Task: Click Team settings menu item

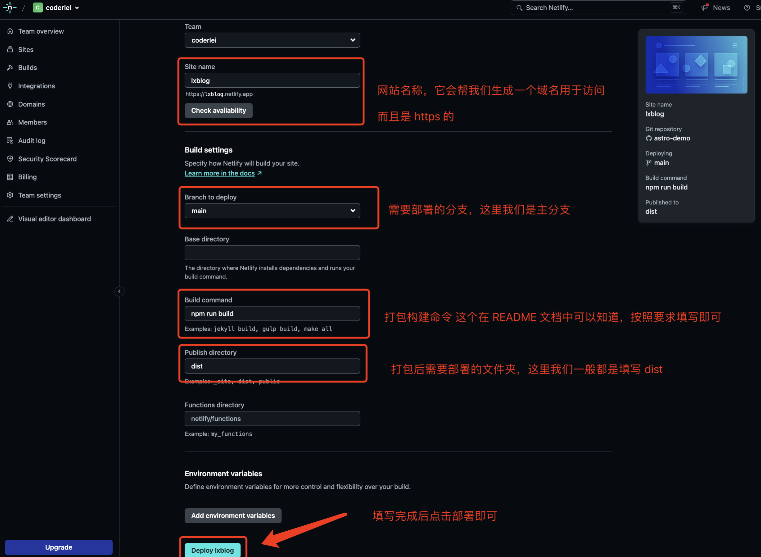Action: click(40, 194)
